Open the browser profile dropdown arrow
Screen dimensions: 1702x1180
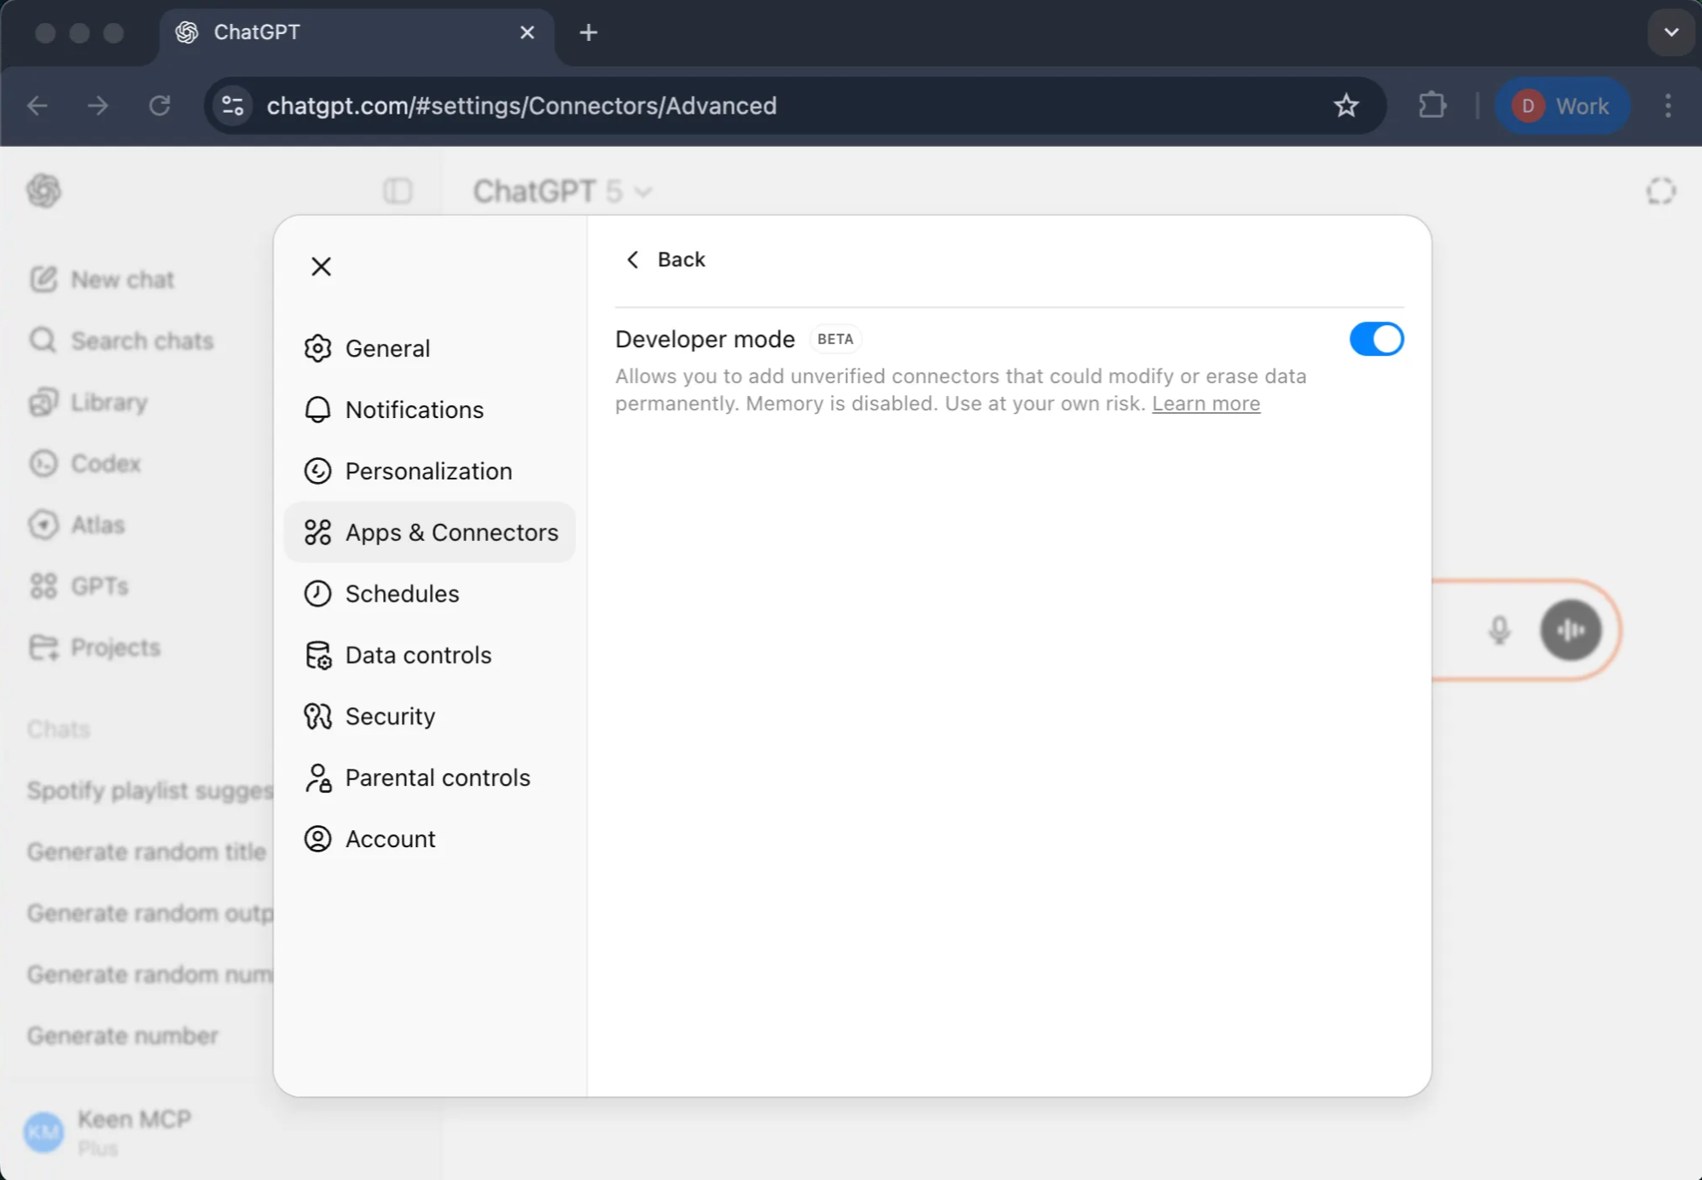(1670, 32)
